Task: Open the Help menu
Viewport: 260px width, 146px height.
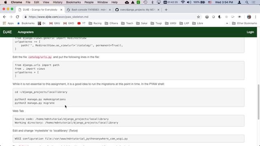Action: point(115,2)
